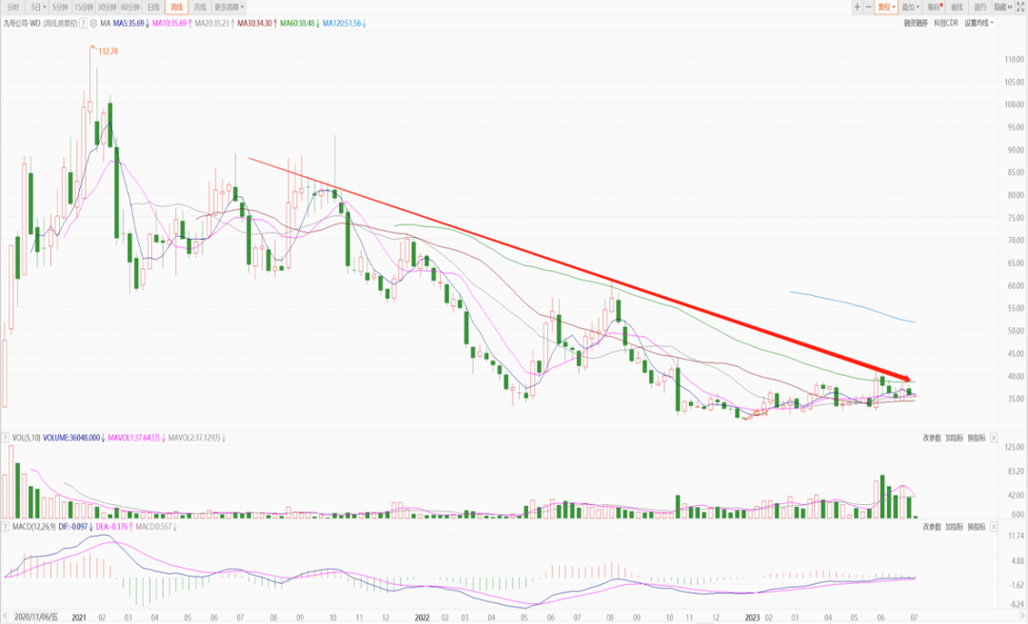This screenshot has width=1028, height=624.
Task: Click the MA60:38.48 value label
Action: [x=300, y=23]
